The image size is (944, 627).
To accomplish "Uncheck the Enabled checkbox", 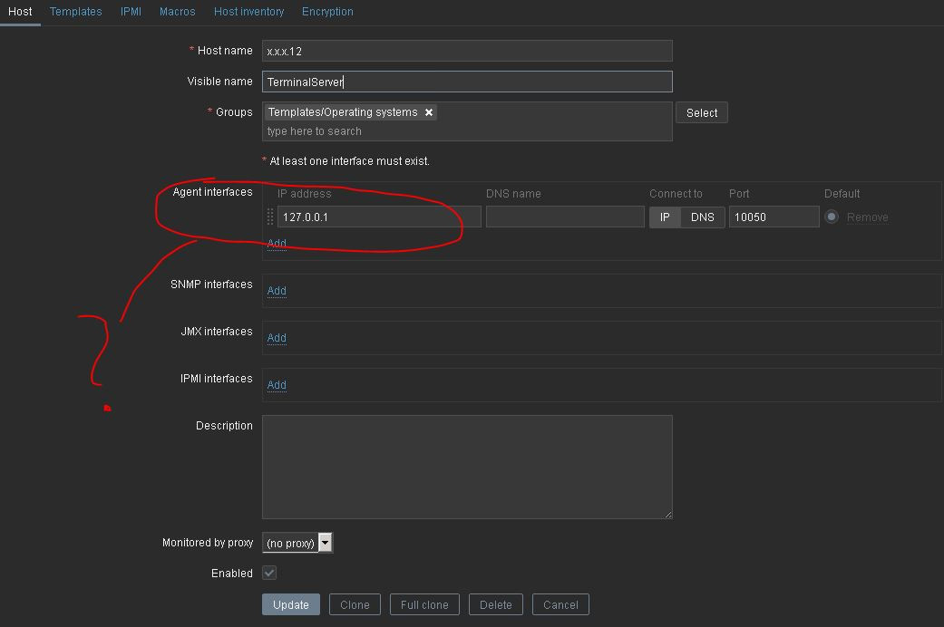I will (268, 573).
